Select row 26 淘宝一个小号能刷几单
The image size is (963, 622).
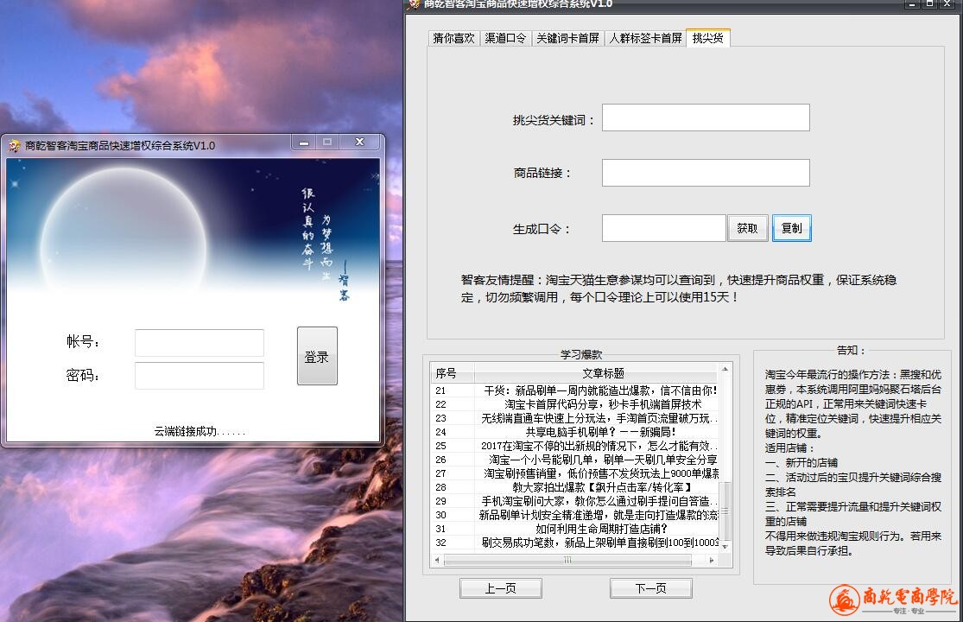575,460
